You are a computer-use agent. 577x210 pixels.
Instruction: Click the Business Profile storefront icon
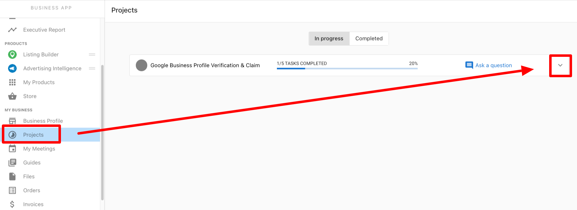[12, 121]
